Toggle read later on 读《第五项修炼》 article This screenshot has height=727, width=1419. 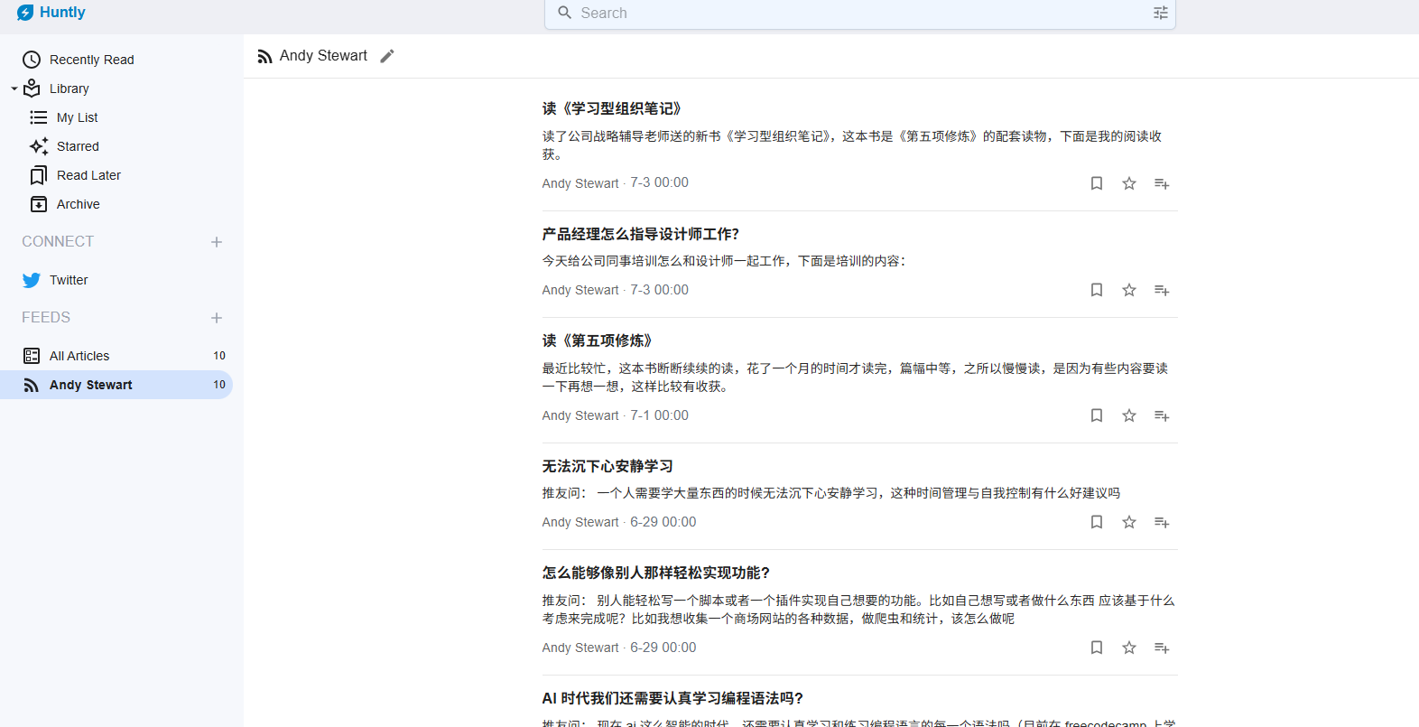coord(1097,415)
